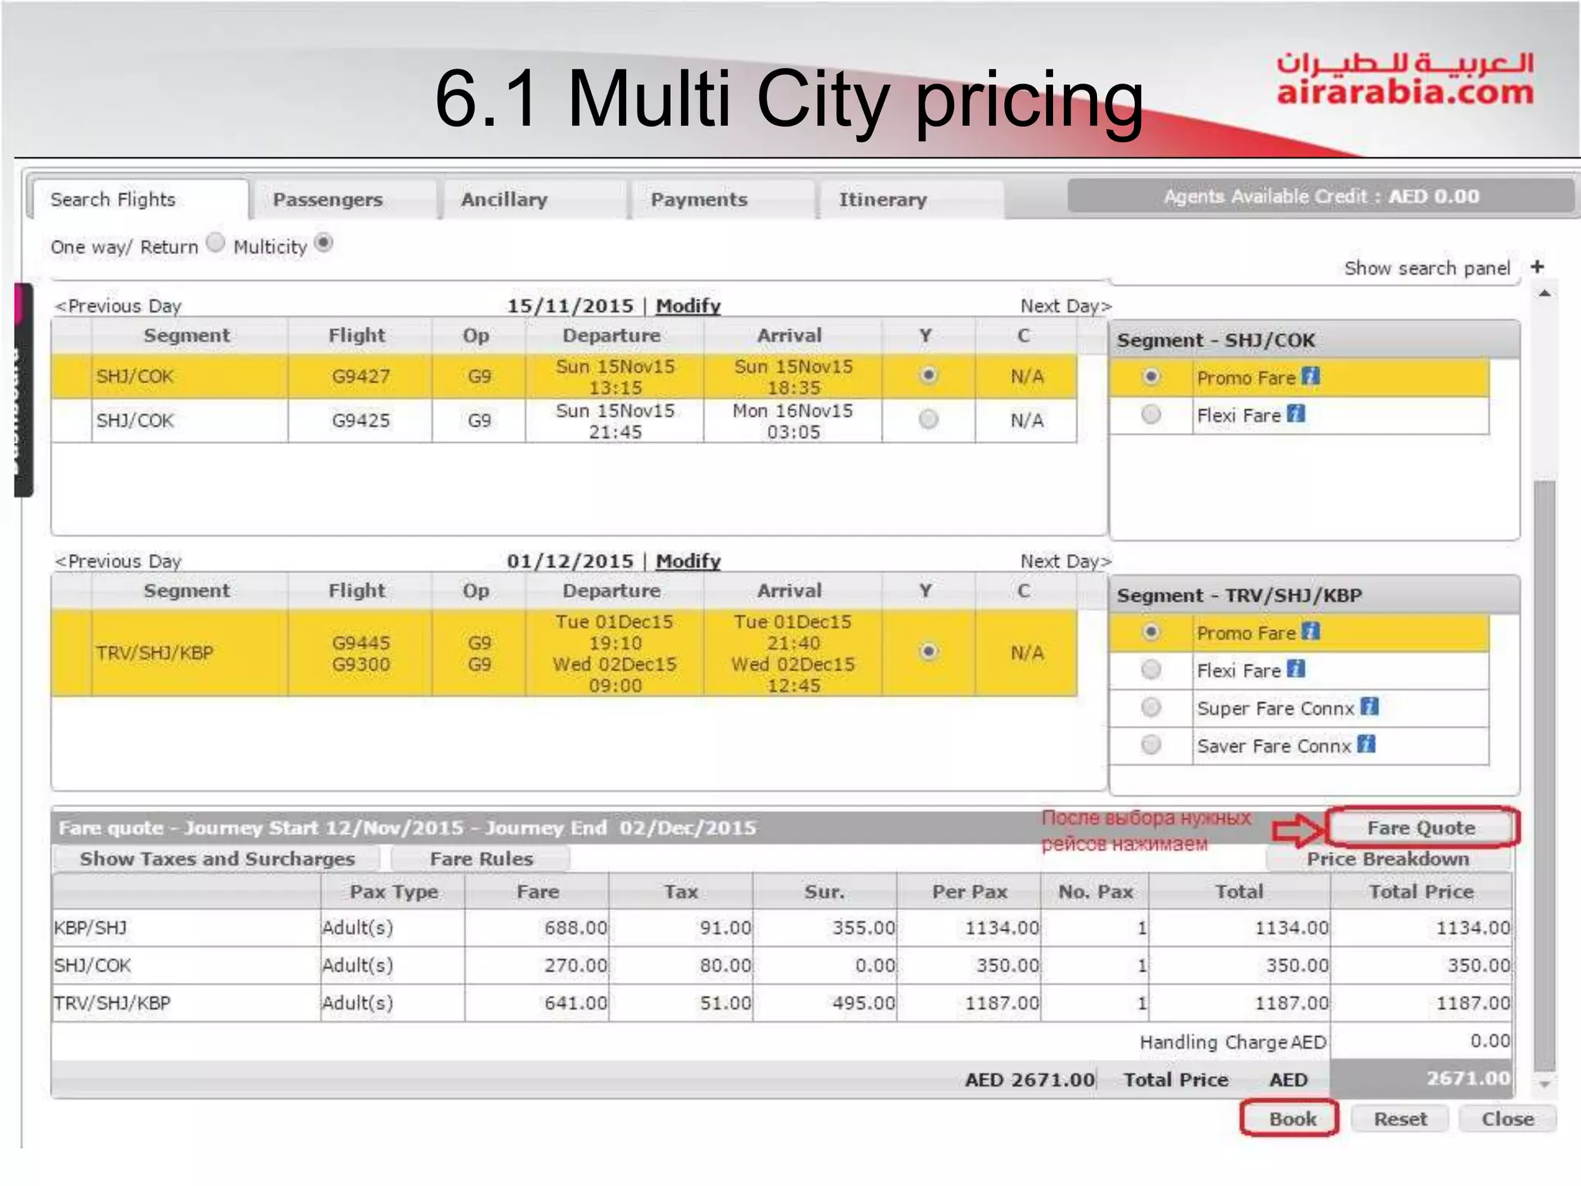Click the Reset button

[x=1400, y=1119]
